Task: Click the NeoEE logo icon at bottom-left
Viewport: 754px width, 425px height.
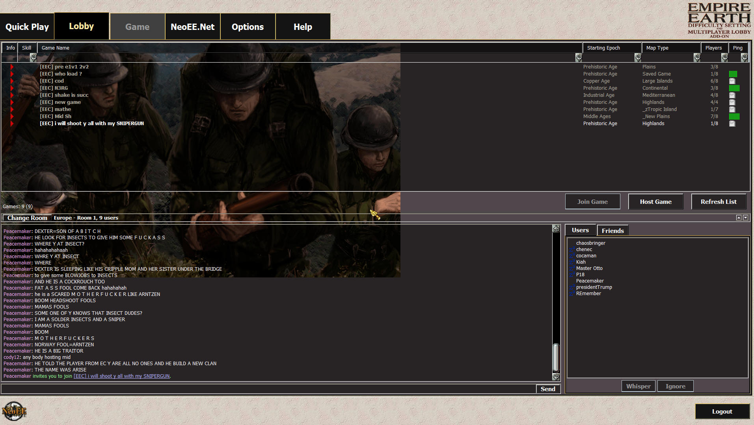Action: point(14,411)
